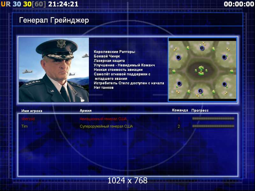Click sherzod's loading progress bar
Image resolution: width=255 pixels, height=191 pixels.
(213, 119)
